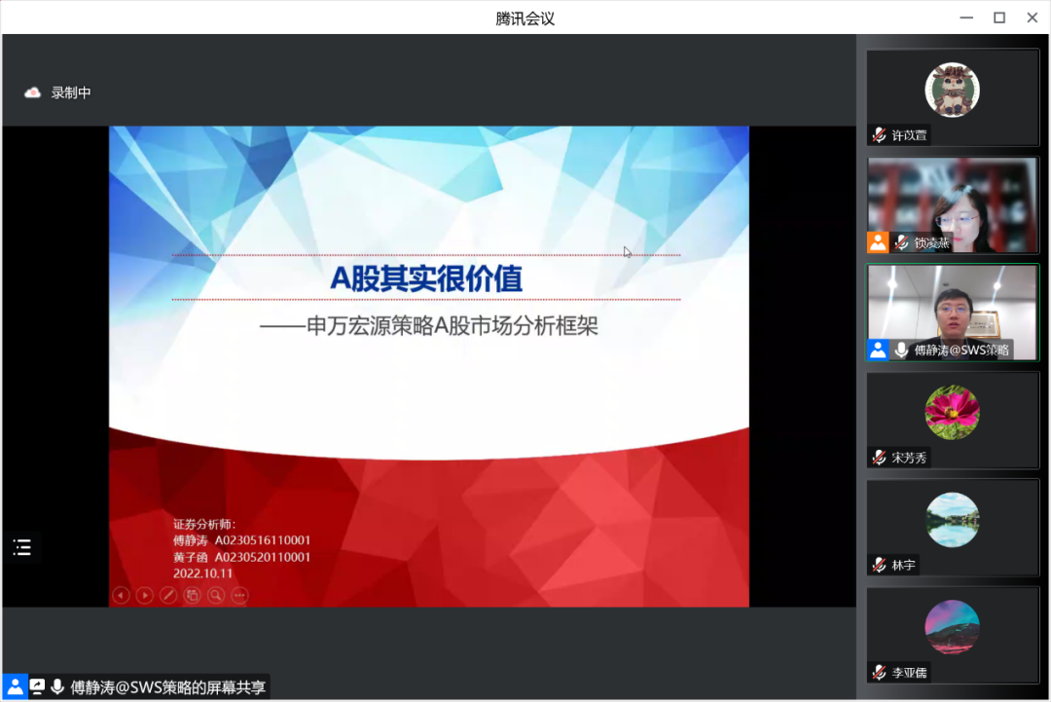Click the microphone icon in screen share label

pos(57,686)
